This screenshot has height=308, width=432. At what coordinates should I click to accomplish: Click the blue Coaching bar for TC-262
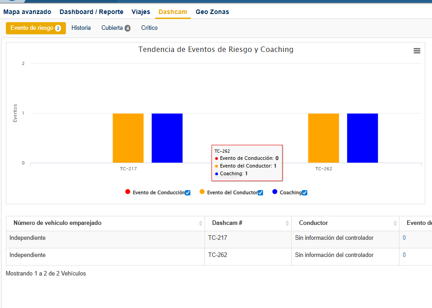[x=362, y=138]
